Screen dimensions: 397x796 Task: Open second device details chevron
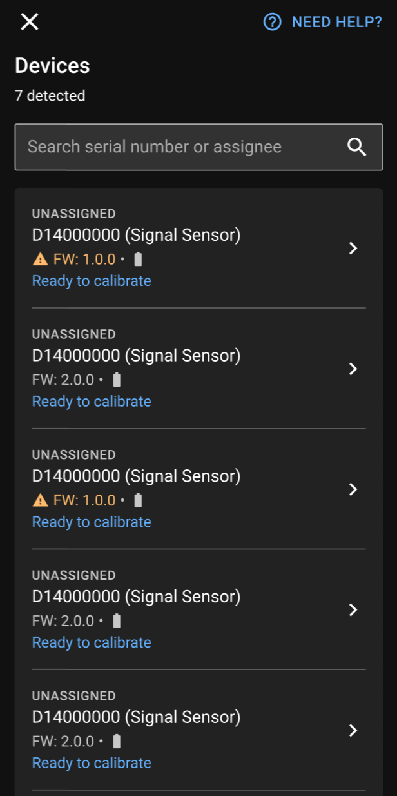pyautogui.click(x=353, y=369)
